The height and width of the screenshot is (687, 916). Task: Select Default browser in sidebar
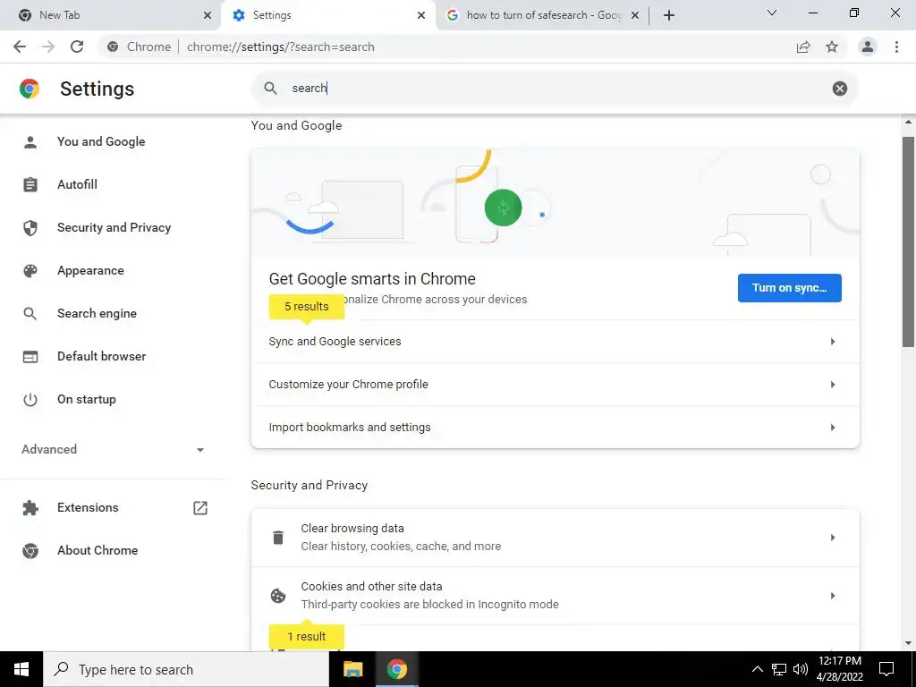pyautogui.click(x=102, y=356)
